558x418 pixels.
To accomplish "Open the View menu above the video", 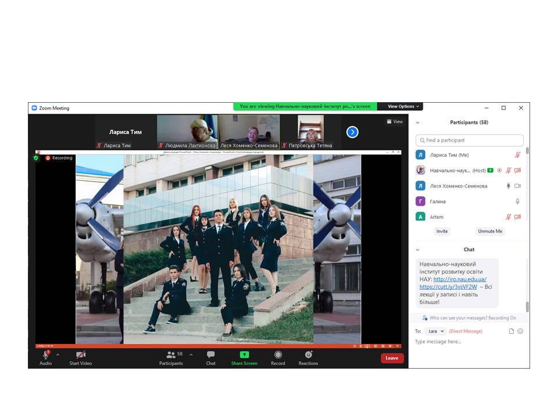I will coord(395,122).
